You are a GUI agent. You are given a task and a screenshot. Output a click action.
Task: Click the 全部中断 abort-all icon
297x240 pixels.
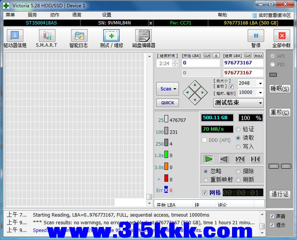click(282, 36)
